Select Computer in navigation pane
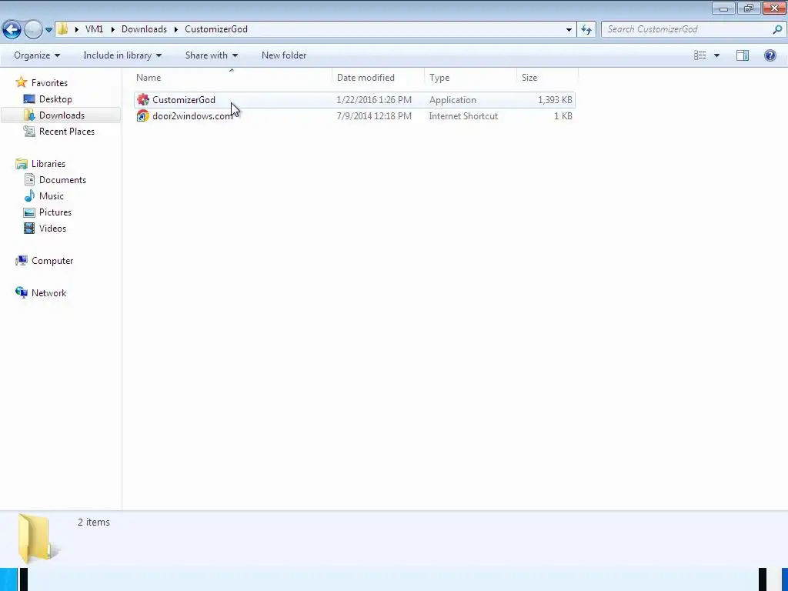Image resolution: width=788 pixels, height=591 pixels. (x=52, y=261)
